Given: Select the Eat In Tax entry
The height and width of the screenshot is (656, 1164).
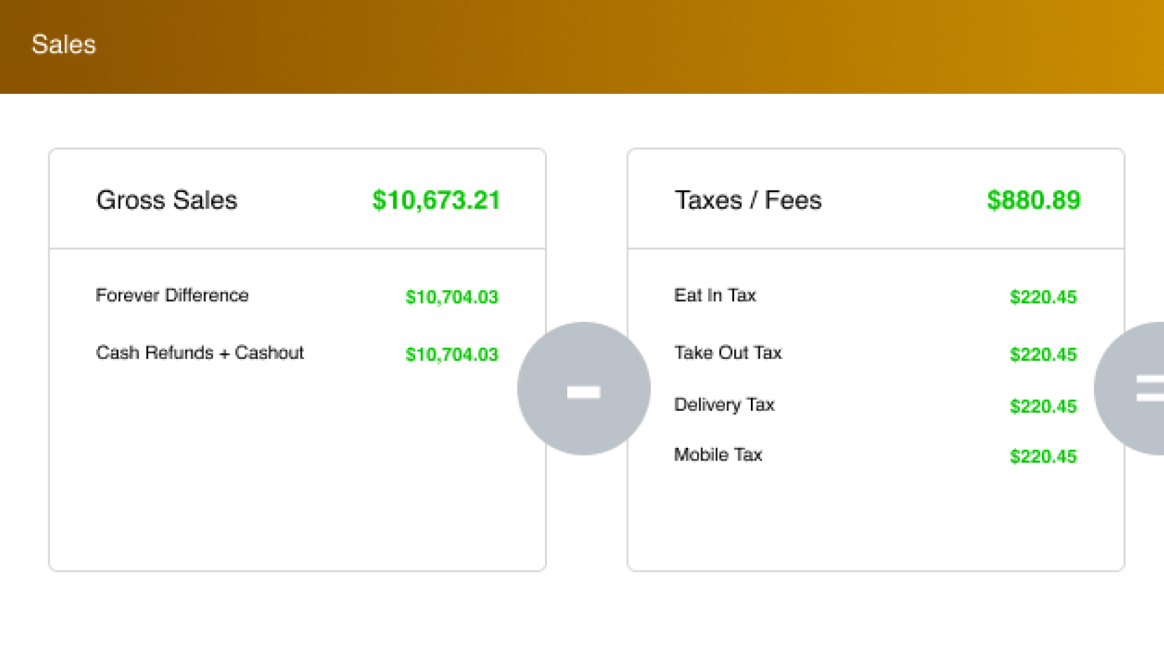Looking at the screenshot, I should point(715,295).
